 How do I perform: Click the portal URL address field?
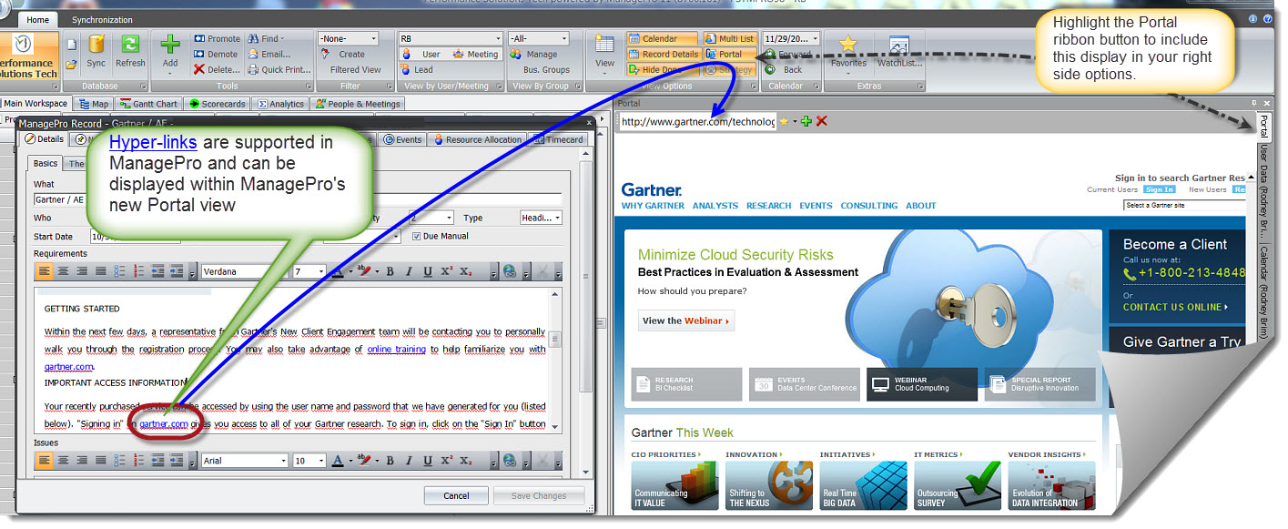point(697,121)
